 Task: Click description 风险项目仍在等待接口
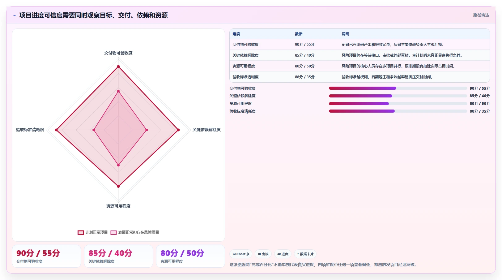402,55
